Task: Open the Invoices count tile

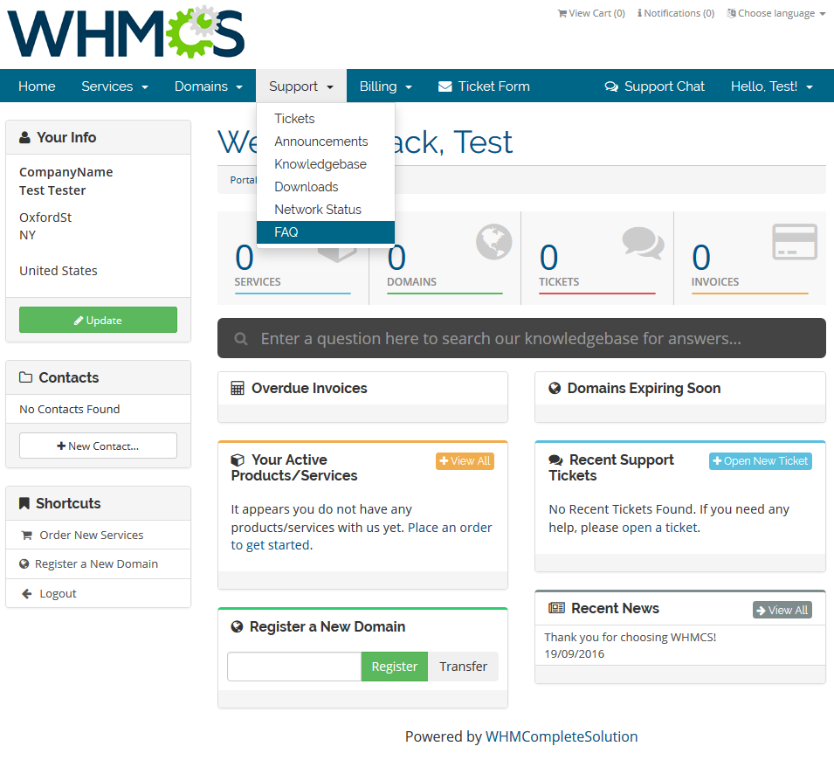Action: click(x=750, y=259)
